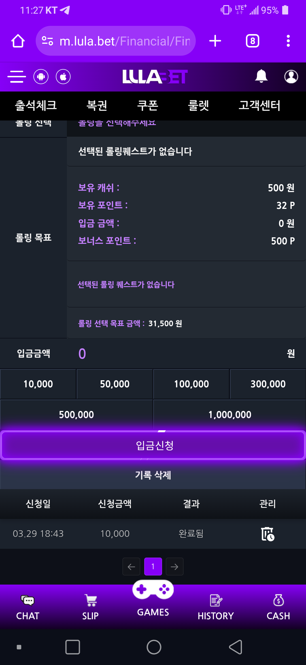Image resolution: width=306 pixels, height=665 pixels.
Task: Open the browser tab switcher
Action: click(x=252, y=41)
